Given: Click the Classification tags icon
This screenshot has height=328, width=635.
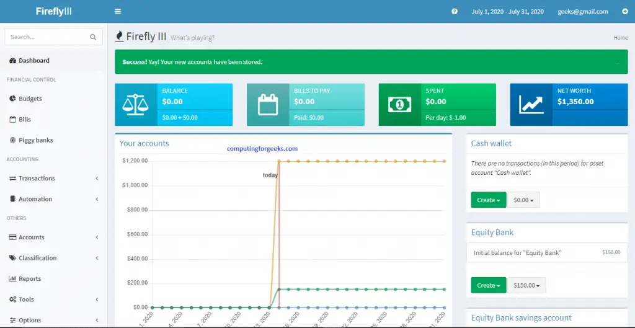Looking at the screenshot, I should point(12,258).
